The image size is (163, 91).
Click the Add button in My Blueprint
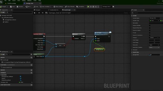click(x=3, y=54)
